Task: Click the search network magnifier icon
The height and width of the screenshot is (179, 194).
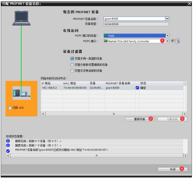Action: tap(178, 41)
